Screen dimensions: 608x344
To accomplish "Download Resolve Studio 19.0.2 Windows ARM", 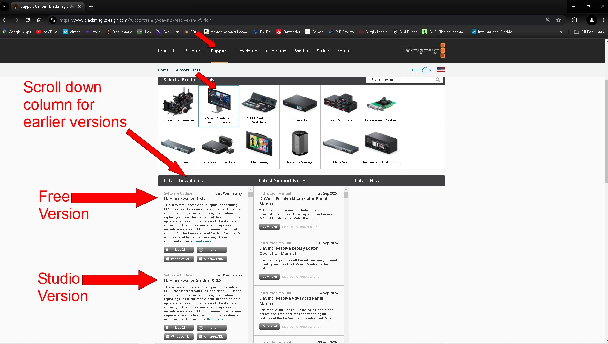I will [x=212, y=337].
